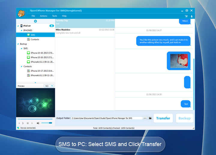Select Faranda Chip conversation
This screenshot has width=216, height=155.
(85, 23)
